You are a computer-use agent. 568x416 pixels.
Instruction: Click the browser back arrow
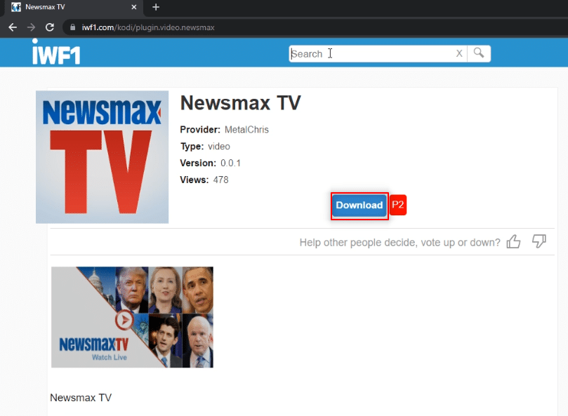[13, 27]
